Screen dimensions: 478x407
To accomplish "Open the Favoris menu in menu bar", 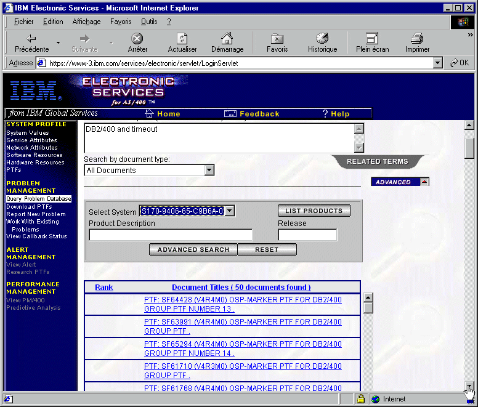I will (x=121, y=22).
